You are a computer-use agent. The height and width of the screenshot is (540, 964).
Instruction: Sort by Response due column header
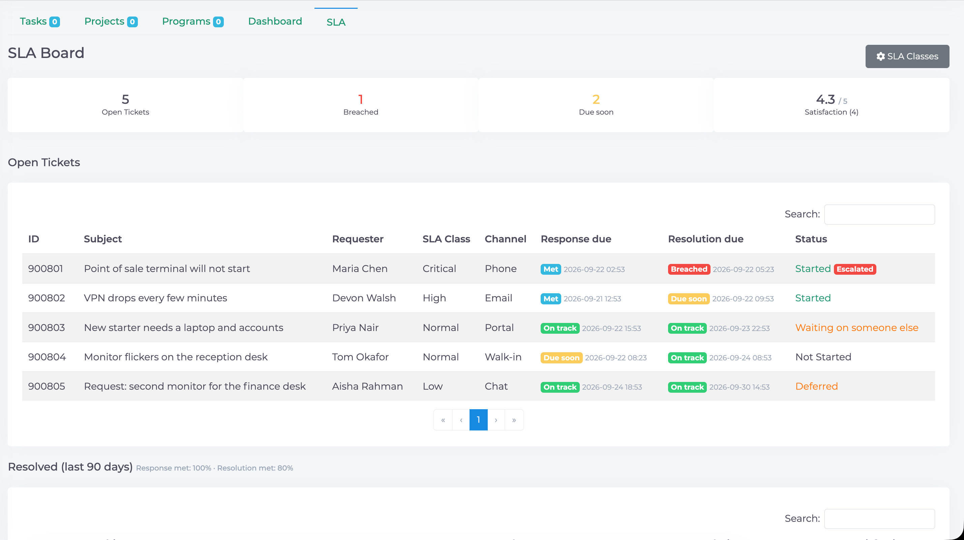tap(576, 239)
